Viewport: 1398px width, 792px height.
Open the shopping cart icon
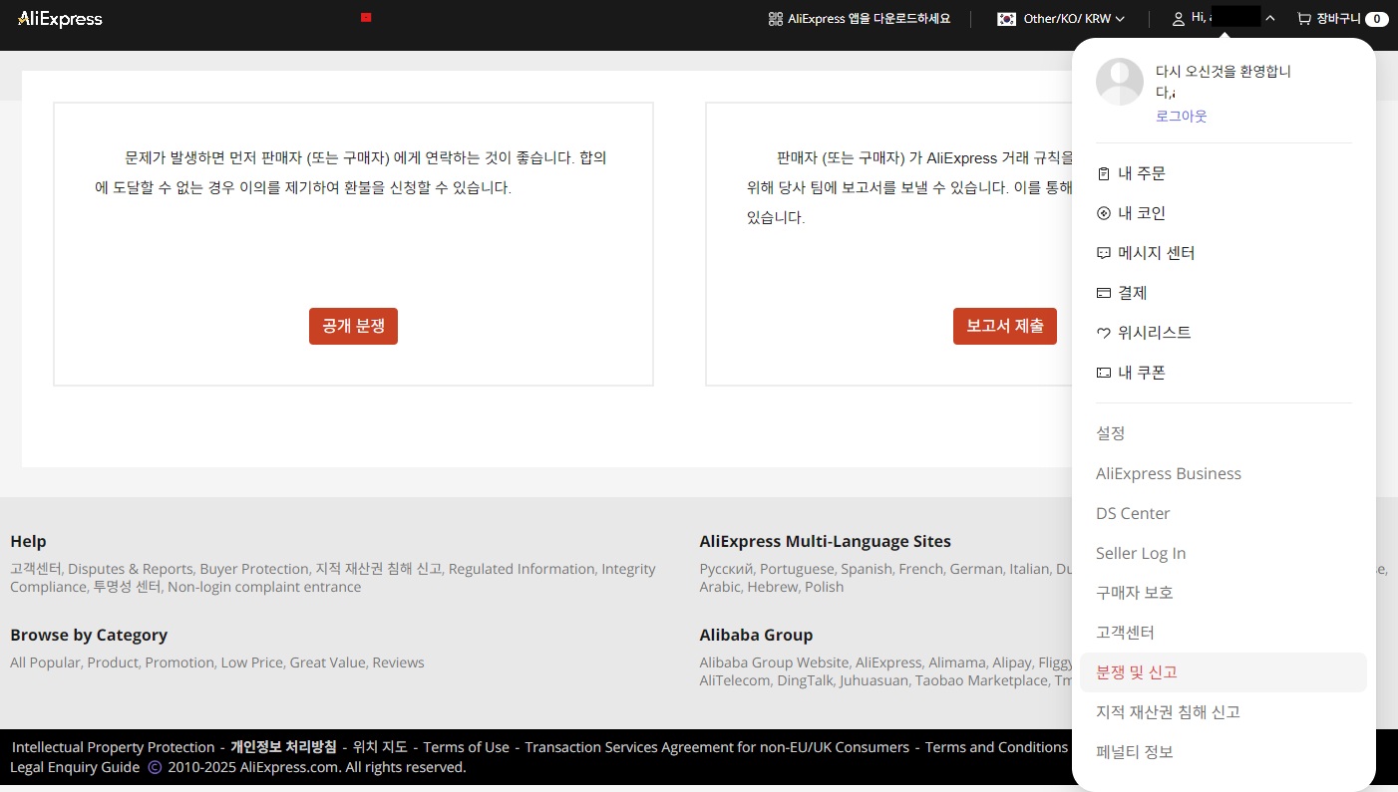coord(1303,19)
